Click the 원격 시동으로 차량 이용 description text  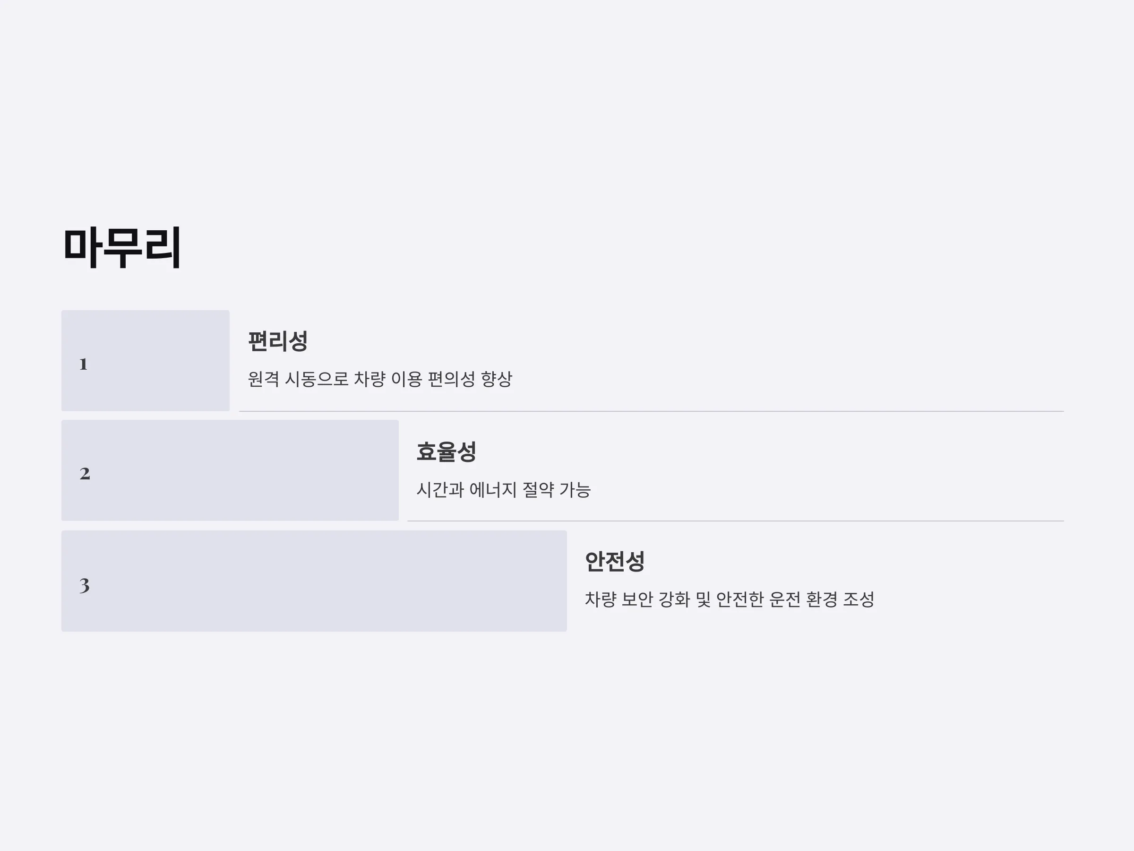[380, 379]
